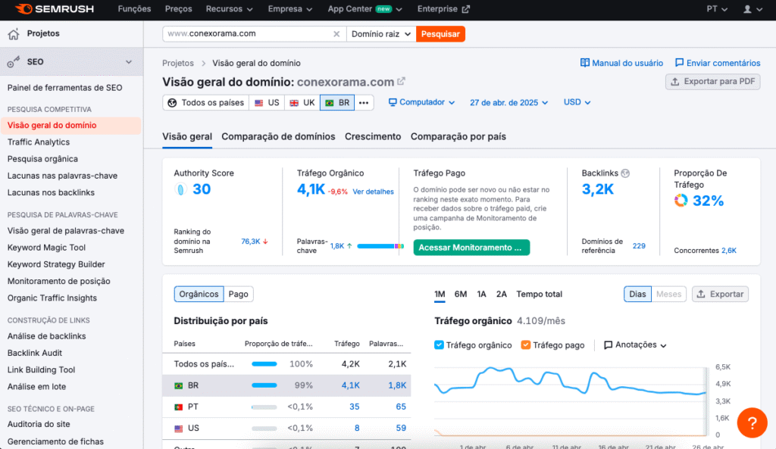
Task: Open the Recursos dropdown menu
Action: (x=229, y=9)
